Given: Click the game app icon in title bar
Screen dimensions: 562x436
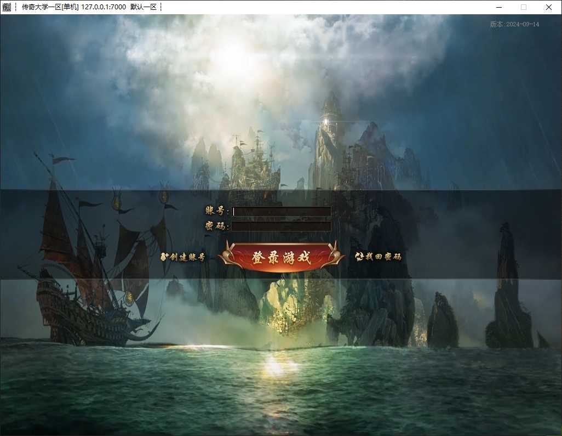Looking at the screenshot, I should tap(7, 7).
